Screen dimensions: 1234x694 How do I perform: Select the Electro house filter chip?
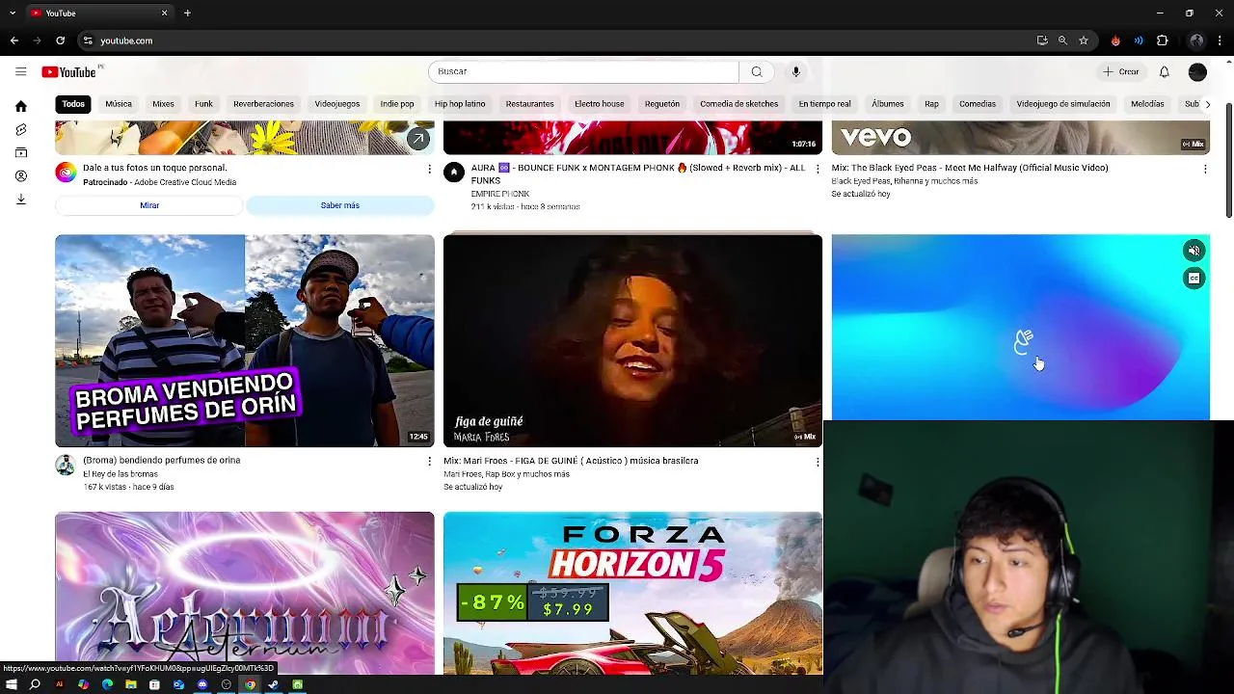click(600, 104)
